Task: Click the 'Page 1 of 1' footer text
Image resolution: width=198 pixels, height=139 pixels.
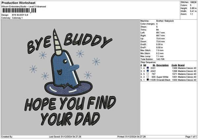Action: tap(191, 137)
